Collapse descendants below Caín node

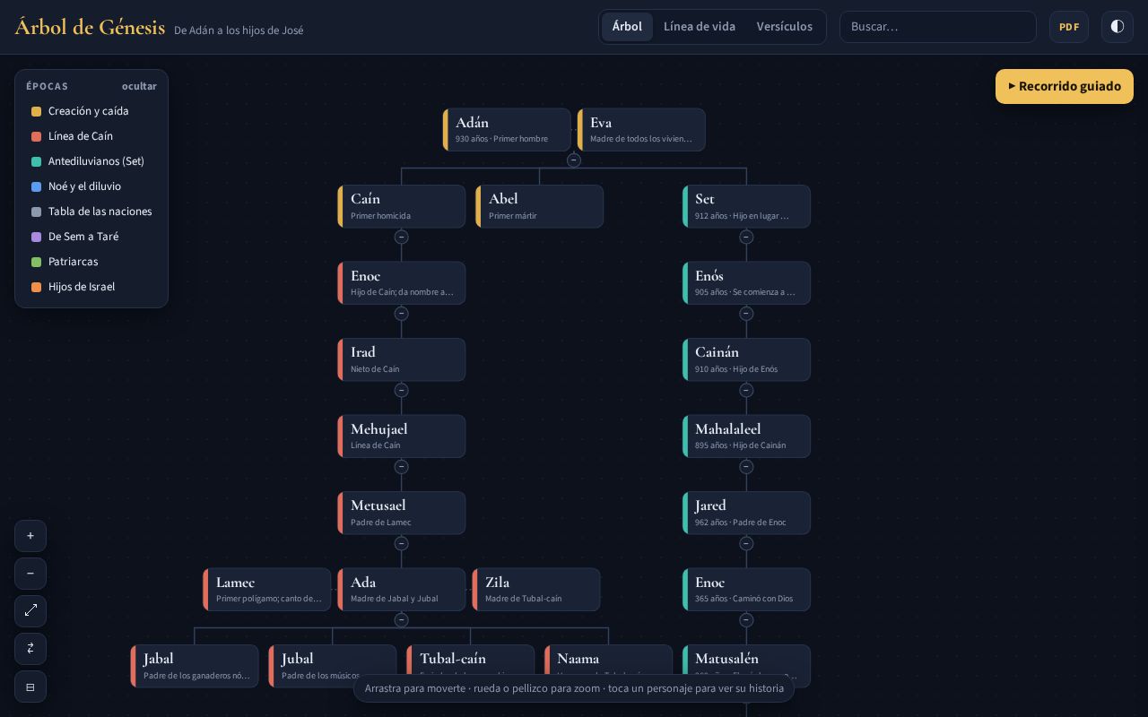click(x=401, y=238)
